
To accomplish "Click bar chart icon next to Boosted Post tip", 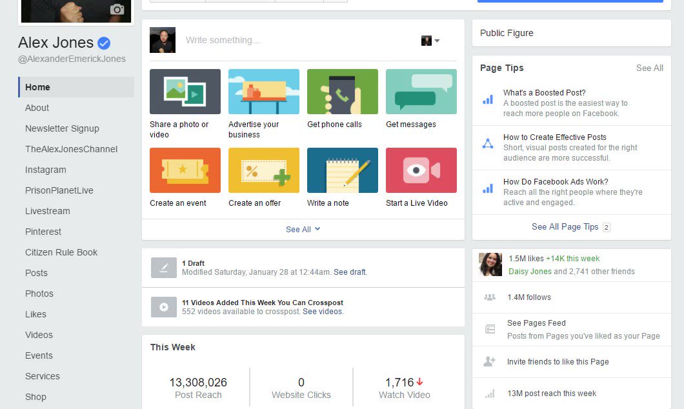I will [488, 100].
